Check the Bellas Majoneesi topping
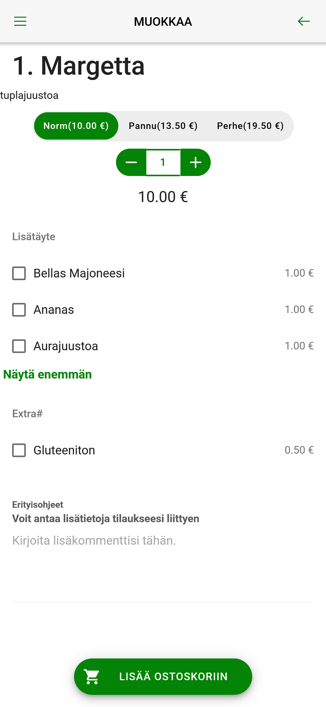This screenshot has width=326, height=707. [19, 273]
